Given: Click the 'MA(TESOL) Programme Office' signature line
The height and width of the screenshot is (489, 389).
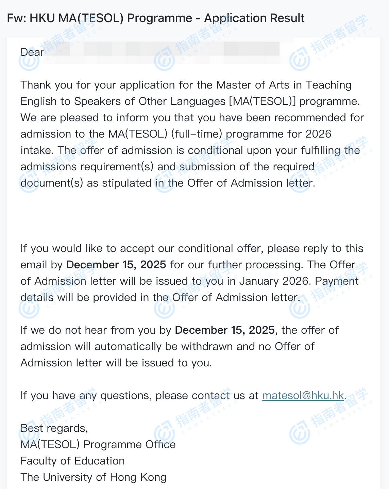Looking at the screenshot, I should [98, 445].
